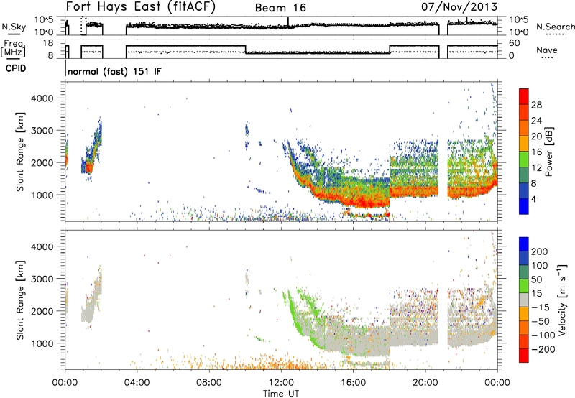Viewport: 575px width, 398px height.
Task: Click the "-200" label on Velocity colorbar
Action: coord(543,349)
